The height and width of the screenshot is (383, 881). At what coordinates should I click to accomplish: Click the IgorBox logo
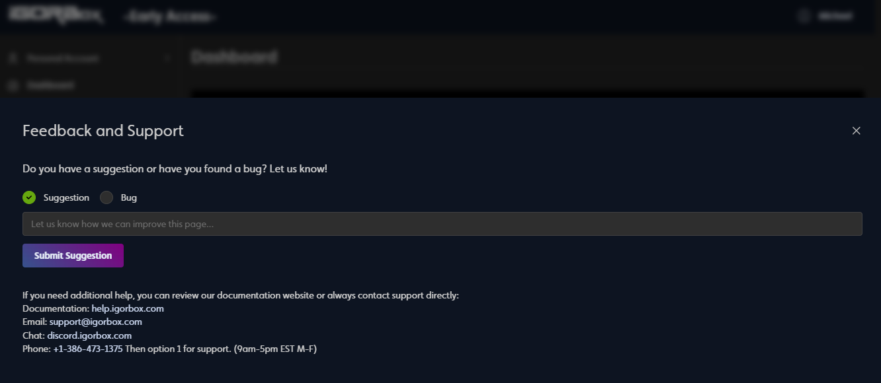coord(56,15)
